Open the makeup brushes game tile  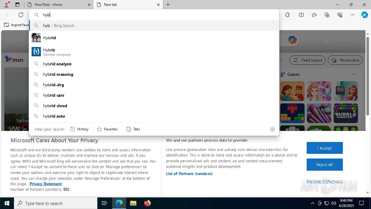pos(319,113)
